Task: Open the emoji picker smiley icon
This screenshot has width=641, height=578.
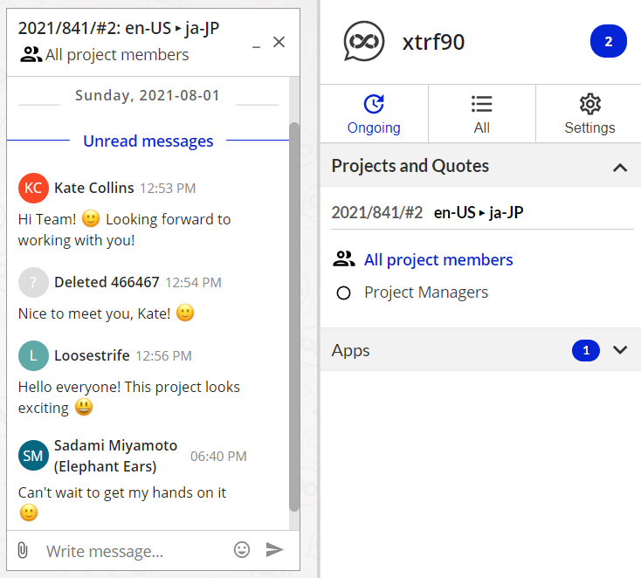Action: pos(242,550)
